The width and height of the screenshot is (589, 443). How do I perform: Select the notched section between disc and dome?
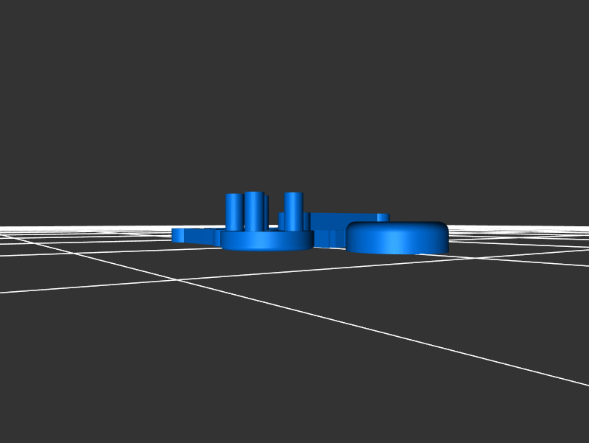coord(329,238)
